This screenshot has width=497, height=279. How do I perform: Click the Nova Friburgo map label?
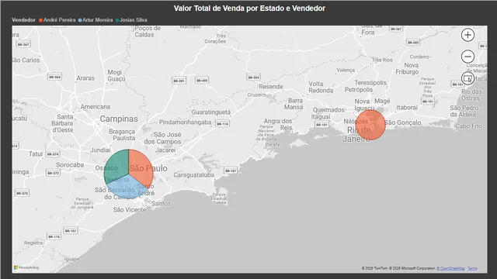407,68
